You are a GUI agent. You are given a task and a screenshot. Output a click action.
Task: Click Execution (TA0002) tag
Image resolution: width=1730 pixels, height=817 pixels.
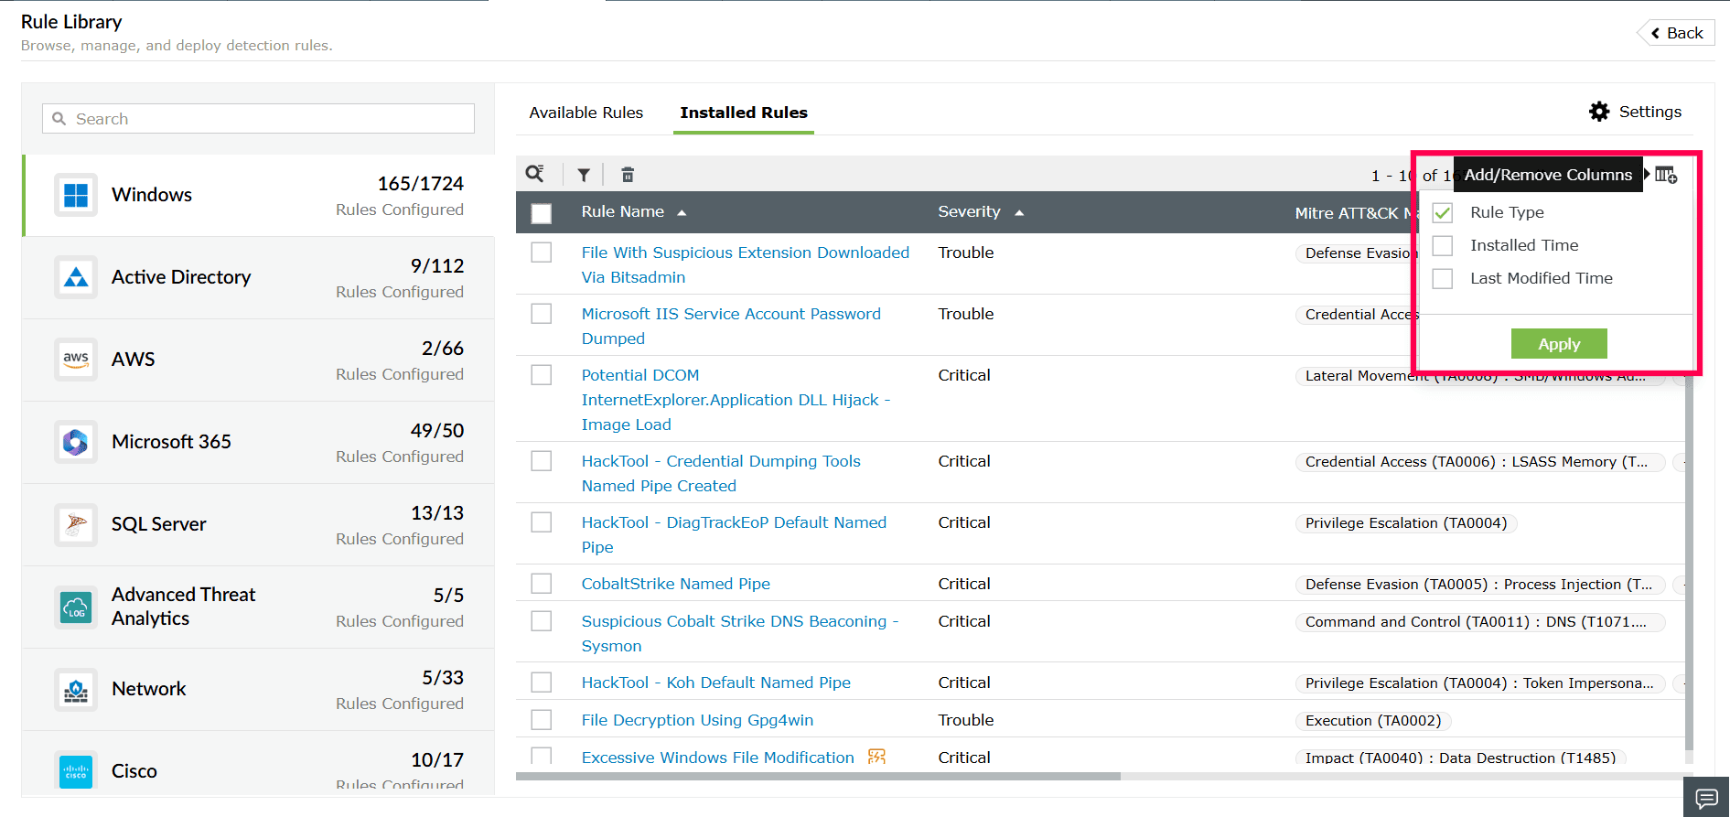click(x=1373, y=721)
